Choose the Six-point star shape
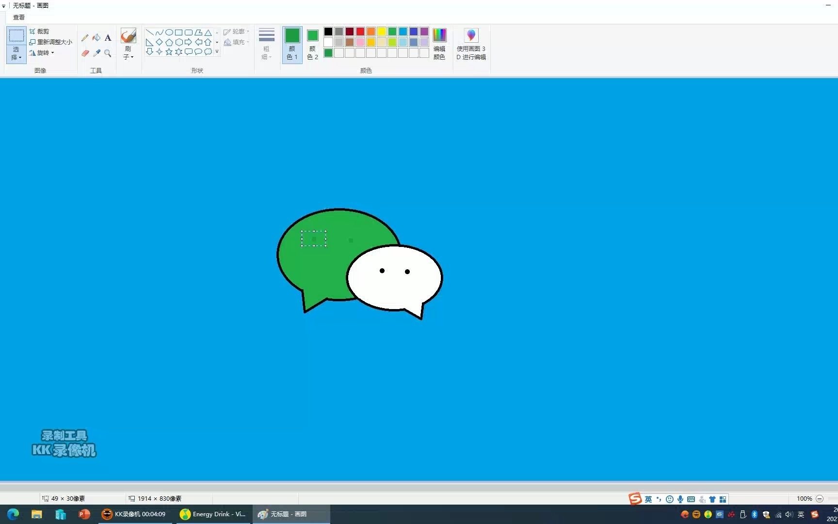This screenshot has width=838, height=524. point(178,51)
